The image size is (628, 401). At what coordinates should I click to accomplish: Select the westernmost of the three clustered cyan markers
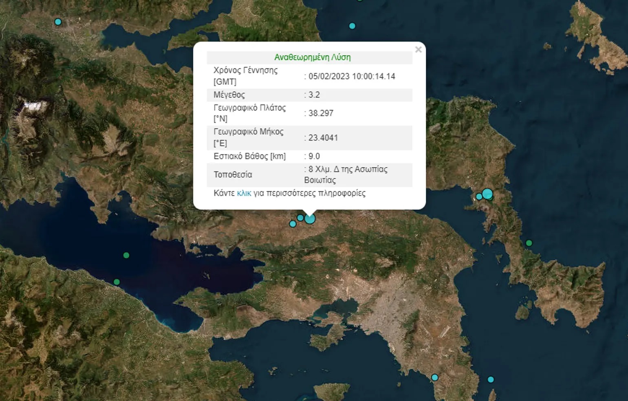click(293, 224)
